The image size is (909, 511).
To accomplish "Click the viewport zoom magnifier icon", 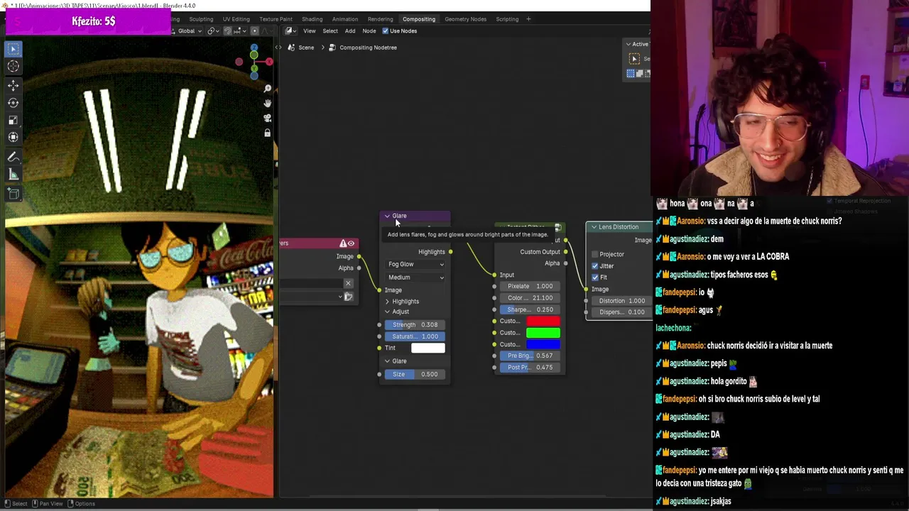I will click(x=267, y=89).
